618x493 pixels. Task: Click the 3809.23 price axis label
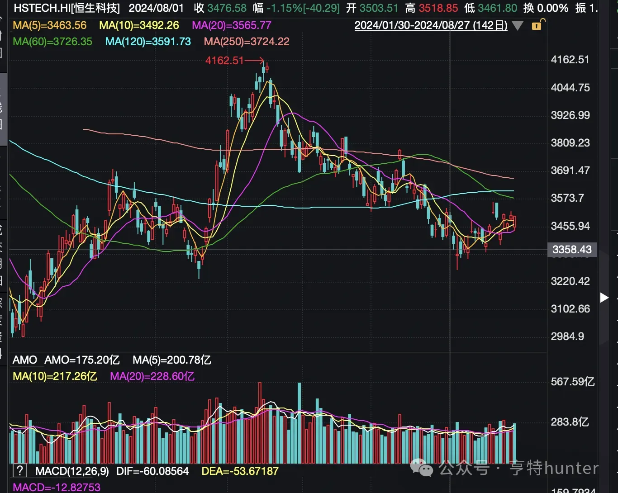click(570, 143)
